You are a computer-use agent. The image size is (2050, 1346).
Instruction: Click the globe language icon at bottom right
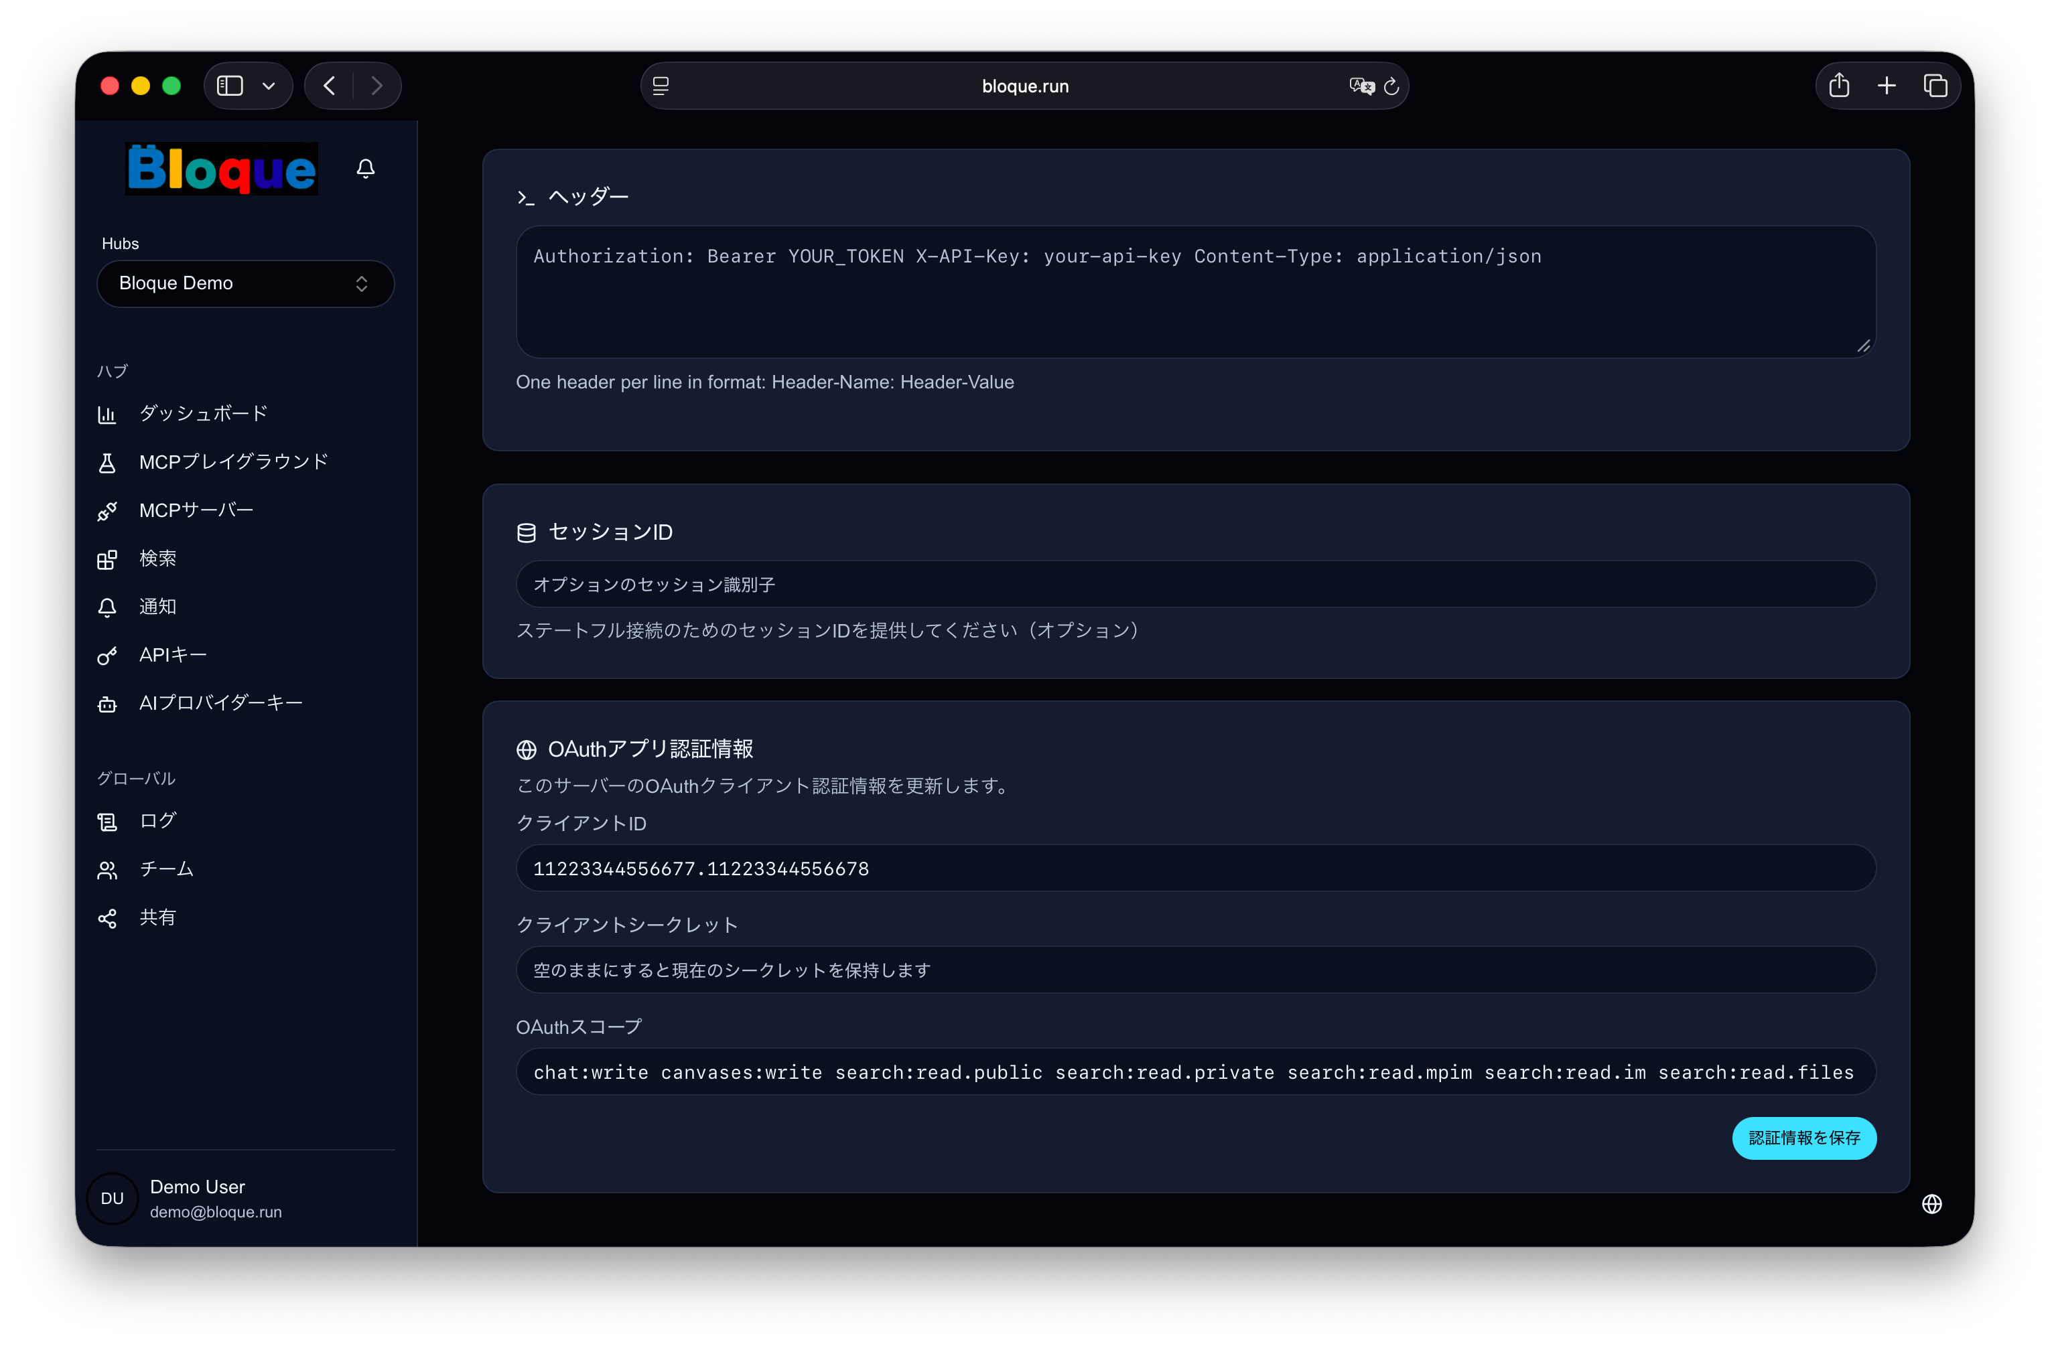click(x=1931, y=1203)
